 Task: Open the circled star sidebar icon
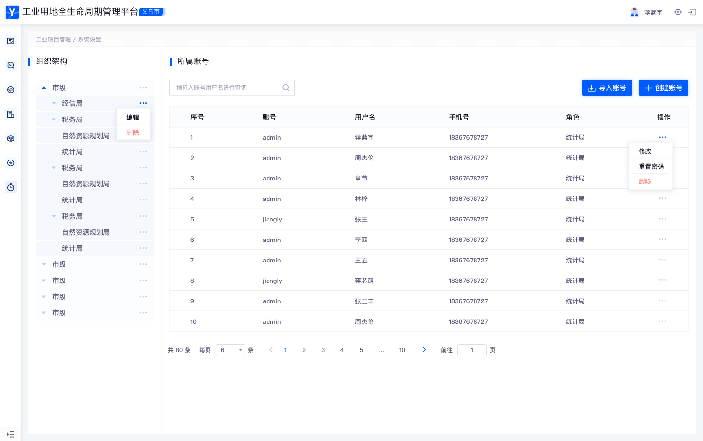coord(11,163)
